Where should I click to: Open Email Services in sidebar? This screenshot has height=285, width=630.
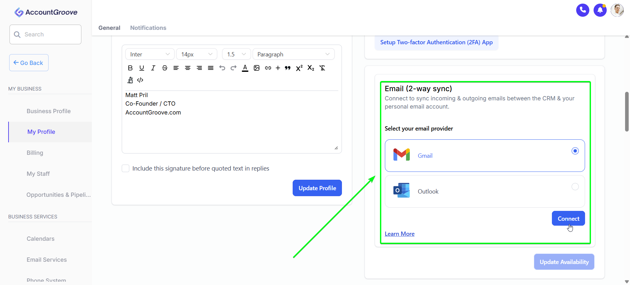coord(47,260)
